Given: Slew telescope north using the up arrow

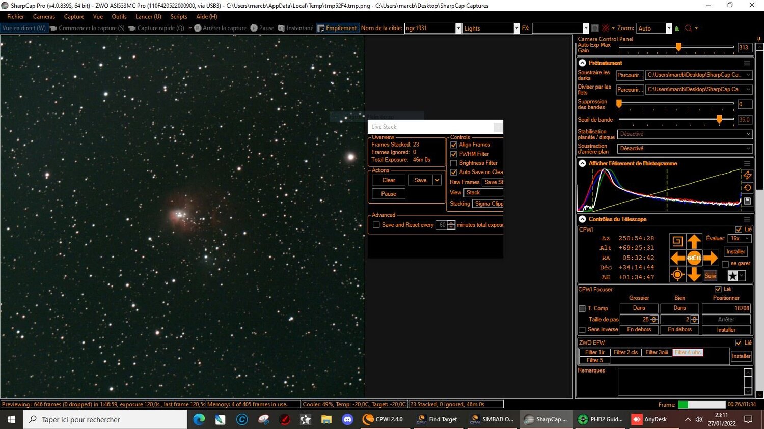Looking at the screenshot, I should point(694,241).
